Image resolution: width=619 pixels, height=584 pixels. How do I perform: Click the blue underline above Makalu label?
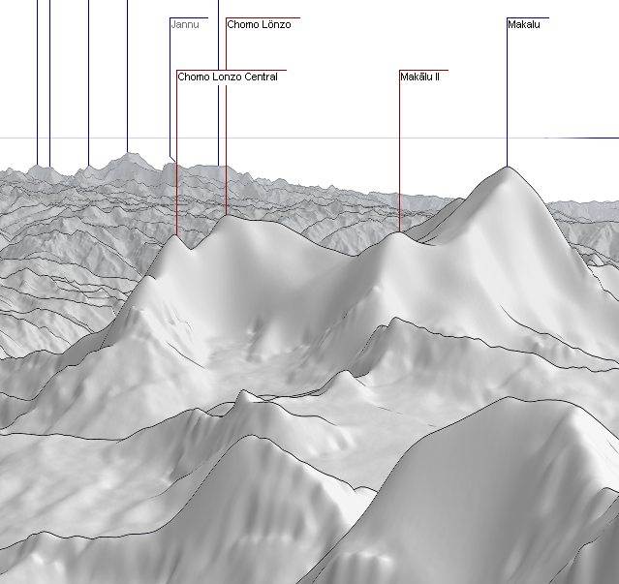527,17
